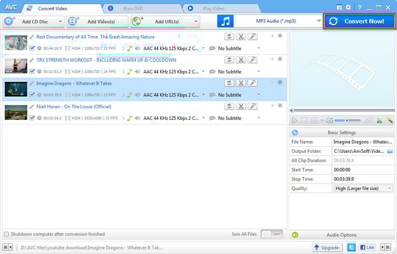
Task: Switch the Join All Files toggle on
Action: point(271,234)
